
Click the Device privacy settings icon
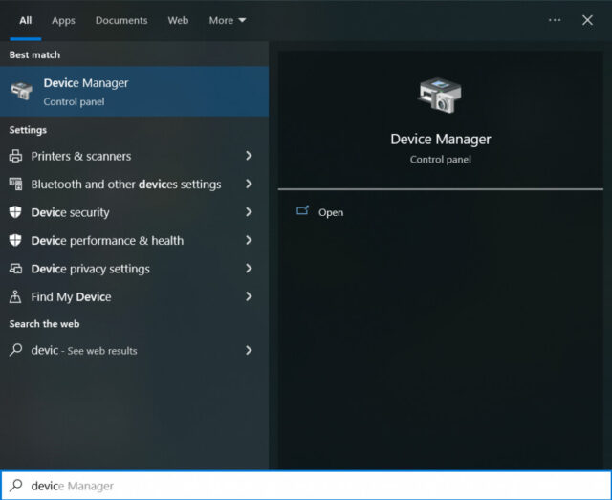point(16,269)
